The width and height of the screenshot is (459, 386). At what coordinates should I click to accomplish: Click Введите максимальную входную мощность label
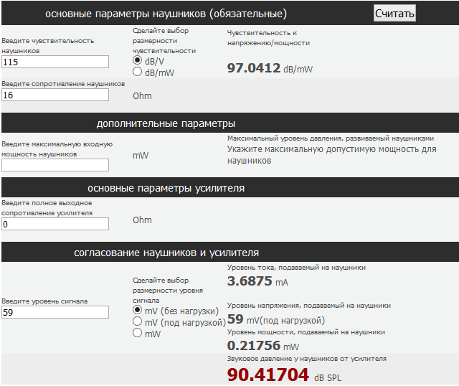57,149
